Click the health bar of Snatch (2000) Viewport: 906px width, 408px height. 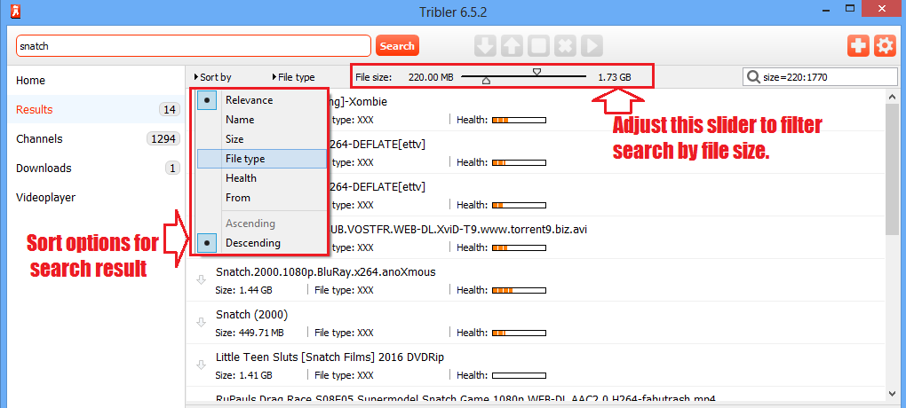pyautogui.click(x=519, y=333)
